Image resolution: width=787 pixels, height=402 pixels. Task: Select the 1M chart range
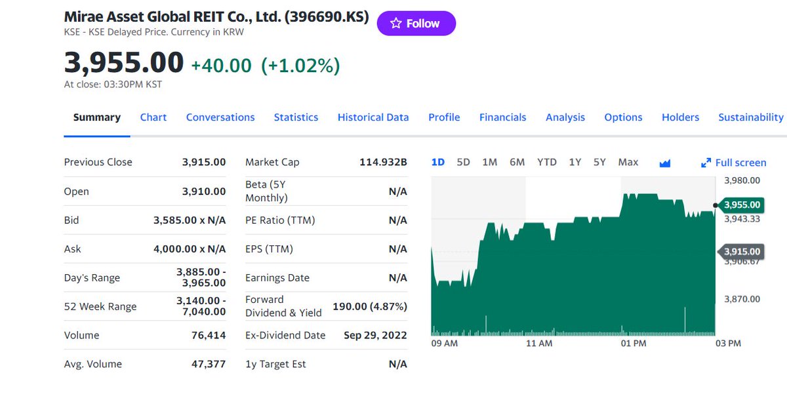490,162
